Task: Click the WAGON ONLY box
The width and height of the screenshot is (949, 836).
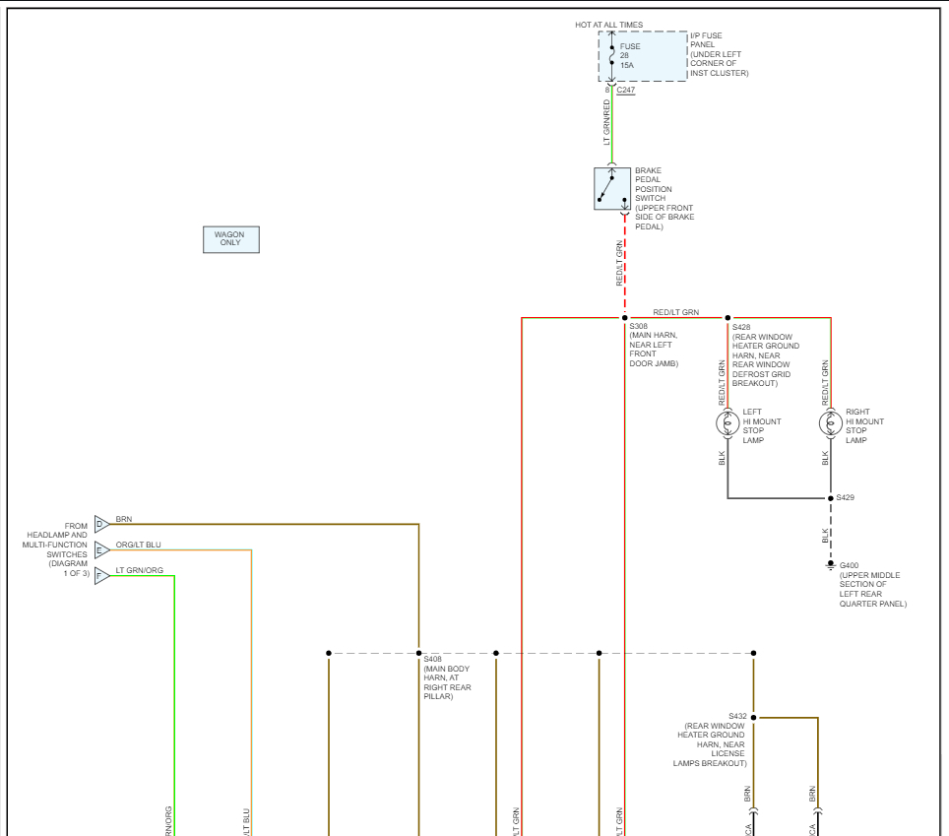Action: pos(231,239)
